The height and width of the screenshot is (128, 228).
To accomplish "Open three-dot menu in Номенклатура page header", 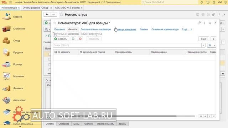I will 219,14.
